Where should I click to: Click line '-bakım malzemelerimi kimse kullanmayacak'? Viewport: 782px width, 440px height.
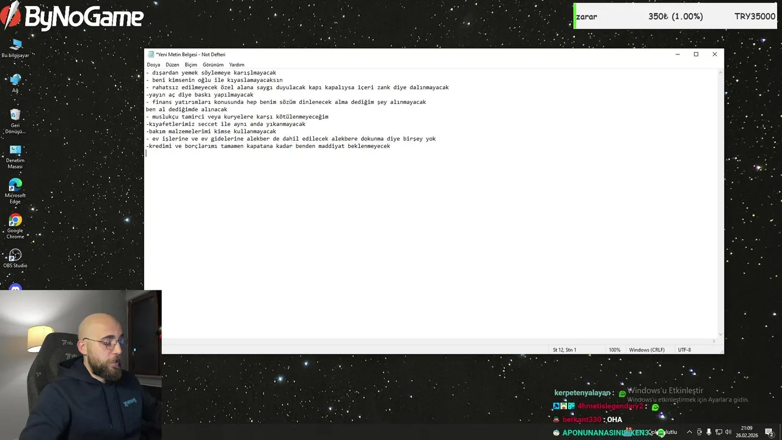211,131
